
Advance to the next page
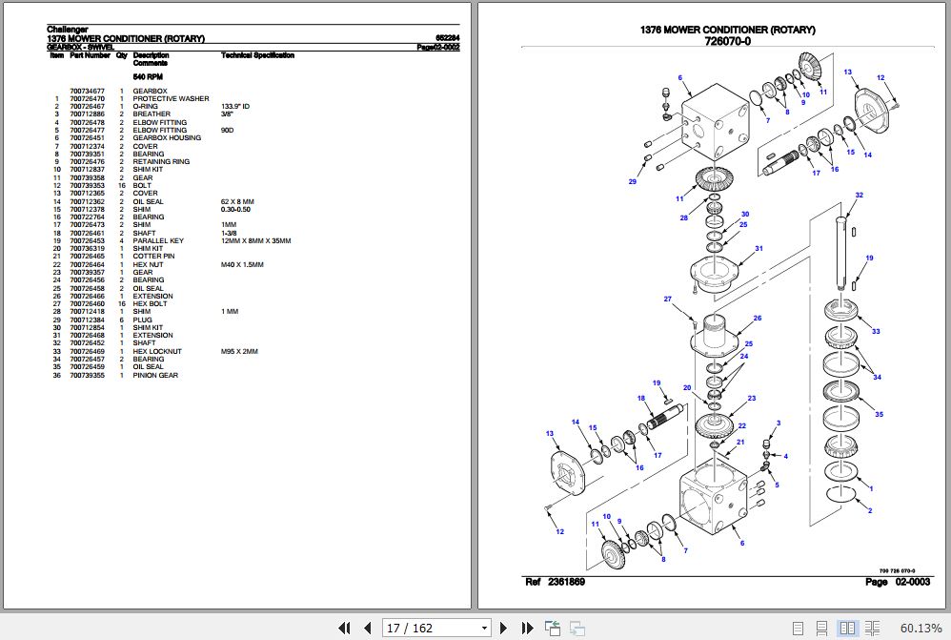coord(505,628)
